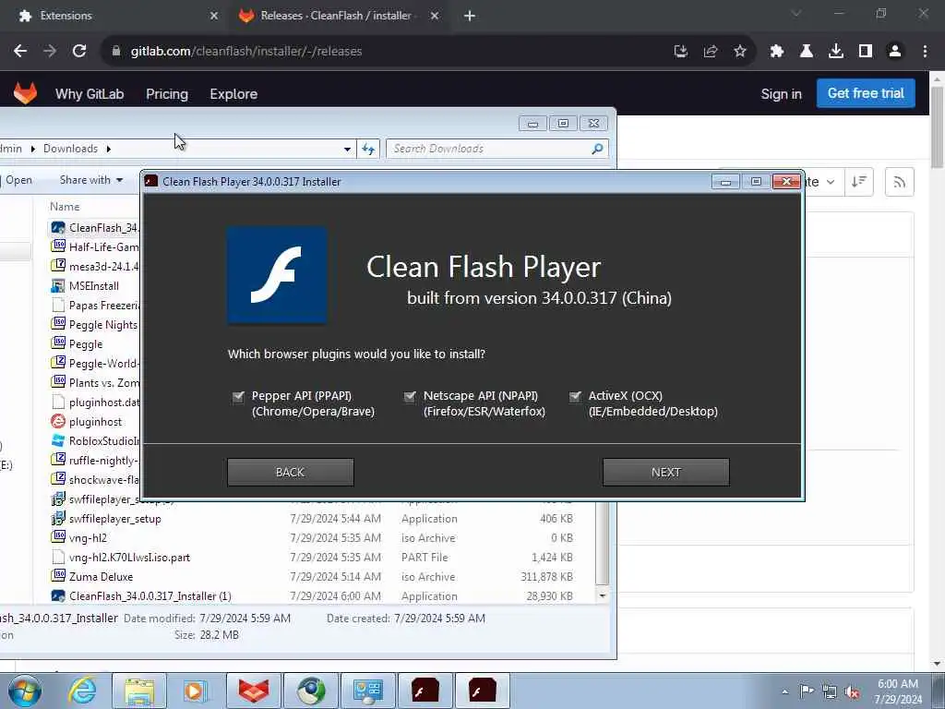Image resolution: width=945 pixels, height=709 pixels.
Task: Open Windows Explorer taskbar icon
Action: [139, 691]
